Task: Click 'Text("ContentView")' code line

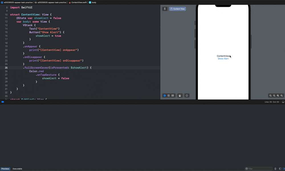Action: (x=44, y=29)
